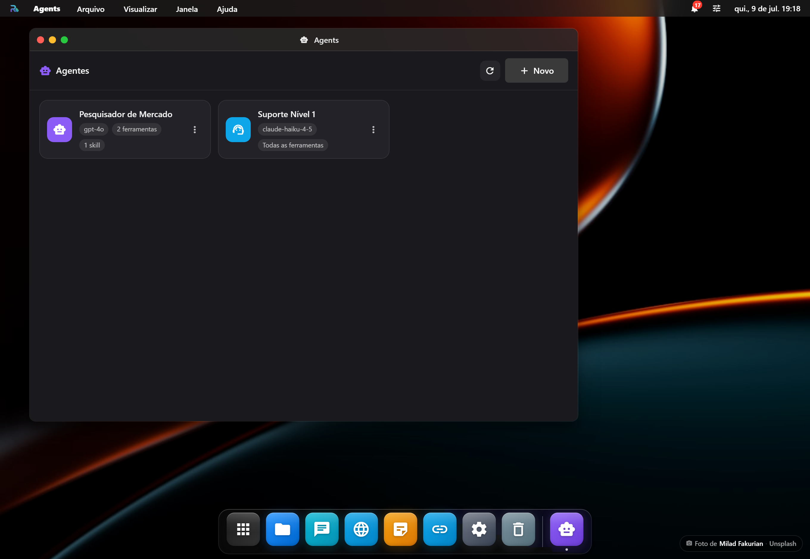Launch the app grid from the dock
Image resolution: width=810 pixels, height=559 pixels.
click(x=243, y=529)
